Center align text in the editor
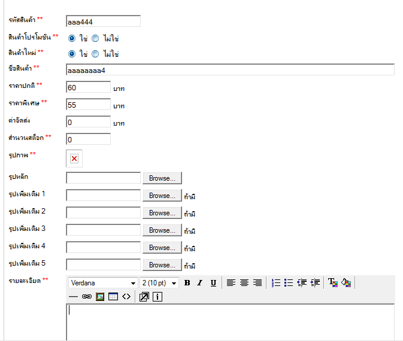403x341 pixels. click(x=244, y=283)
